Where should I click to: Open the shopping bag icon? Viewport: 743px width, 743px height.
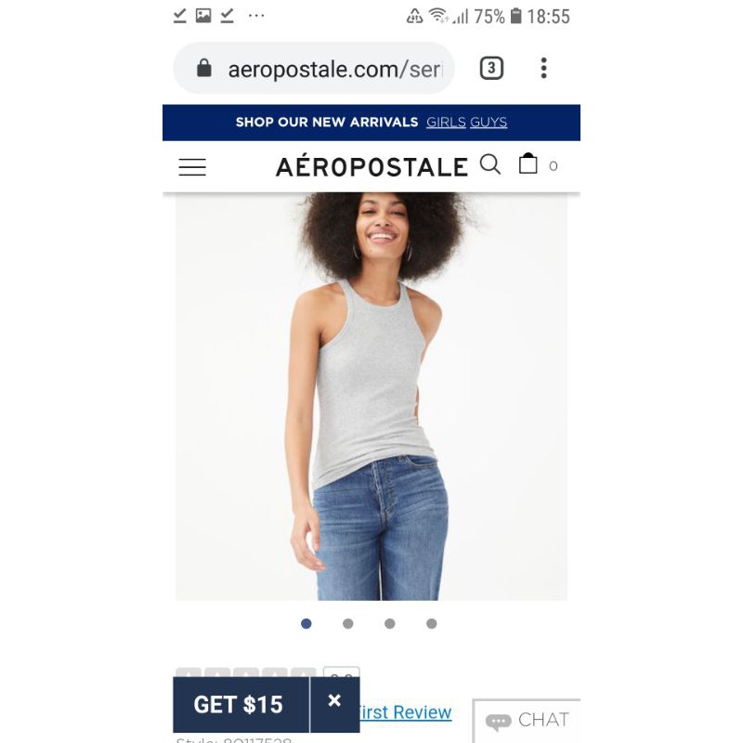[x=528, y=163]
